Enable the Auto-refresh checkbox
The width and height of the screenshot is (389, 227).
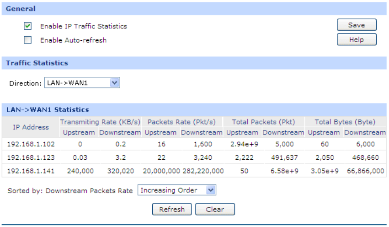coord(28,40)
